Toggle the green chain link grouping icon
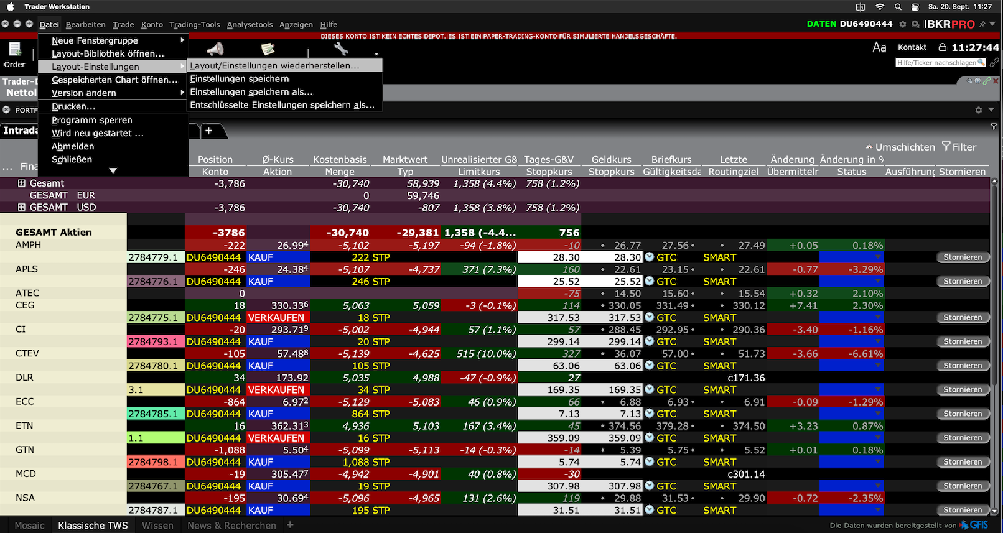Viewport: 1003px width, 533px height. (x=986, y=81)
